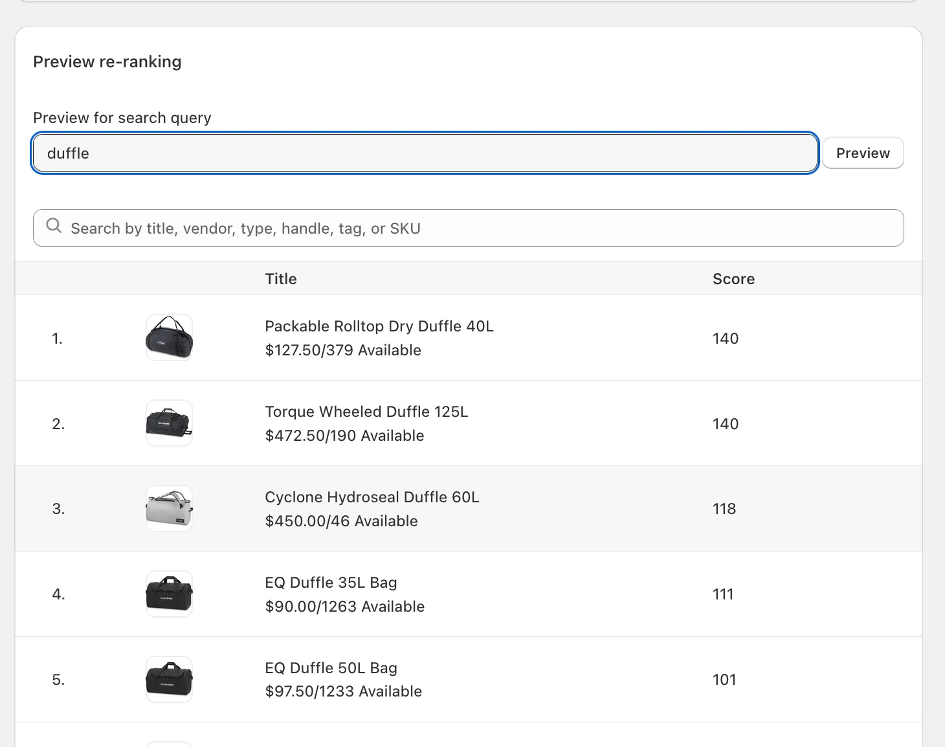Select the Cyclone Hydroseal Duffle 60L title
Viewport: 945px width, 747px height.
[x=372, y=497]
